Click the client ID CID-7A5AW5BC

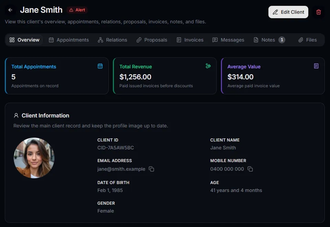pos(116,148)
